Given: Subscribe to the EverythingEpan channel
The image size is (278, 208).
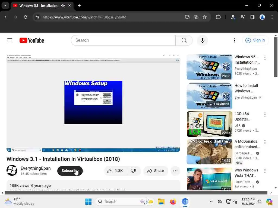Looking at the screenshot, I should pos(70,171).
